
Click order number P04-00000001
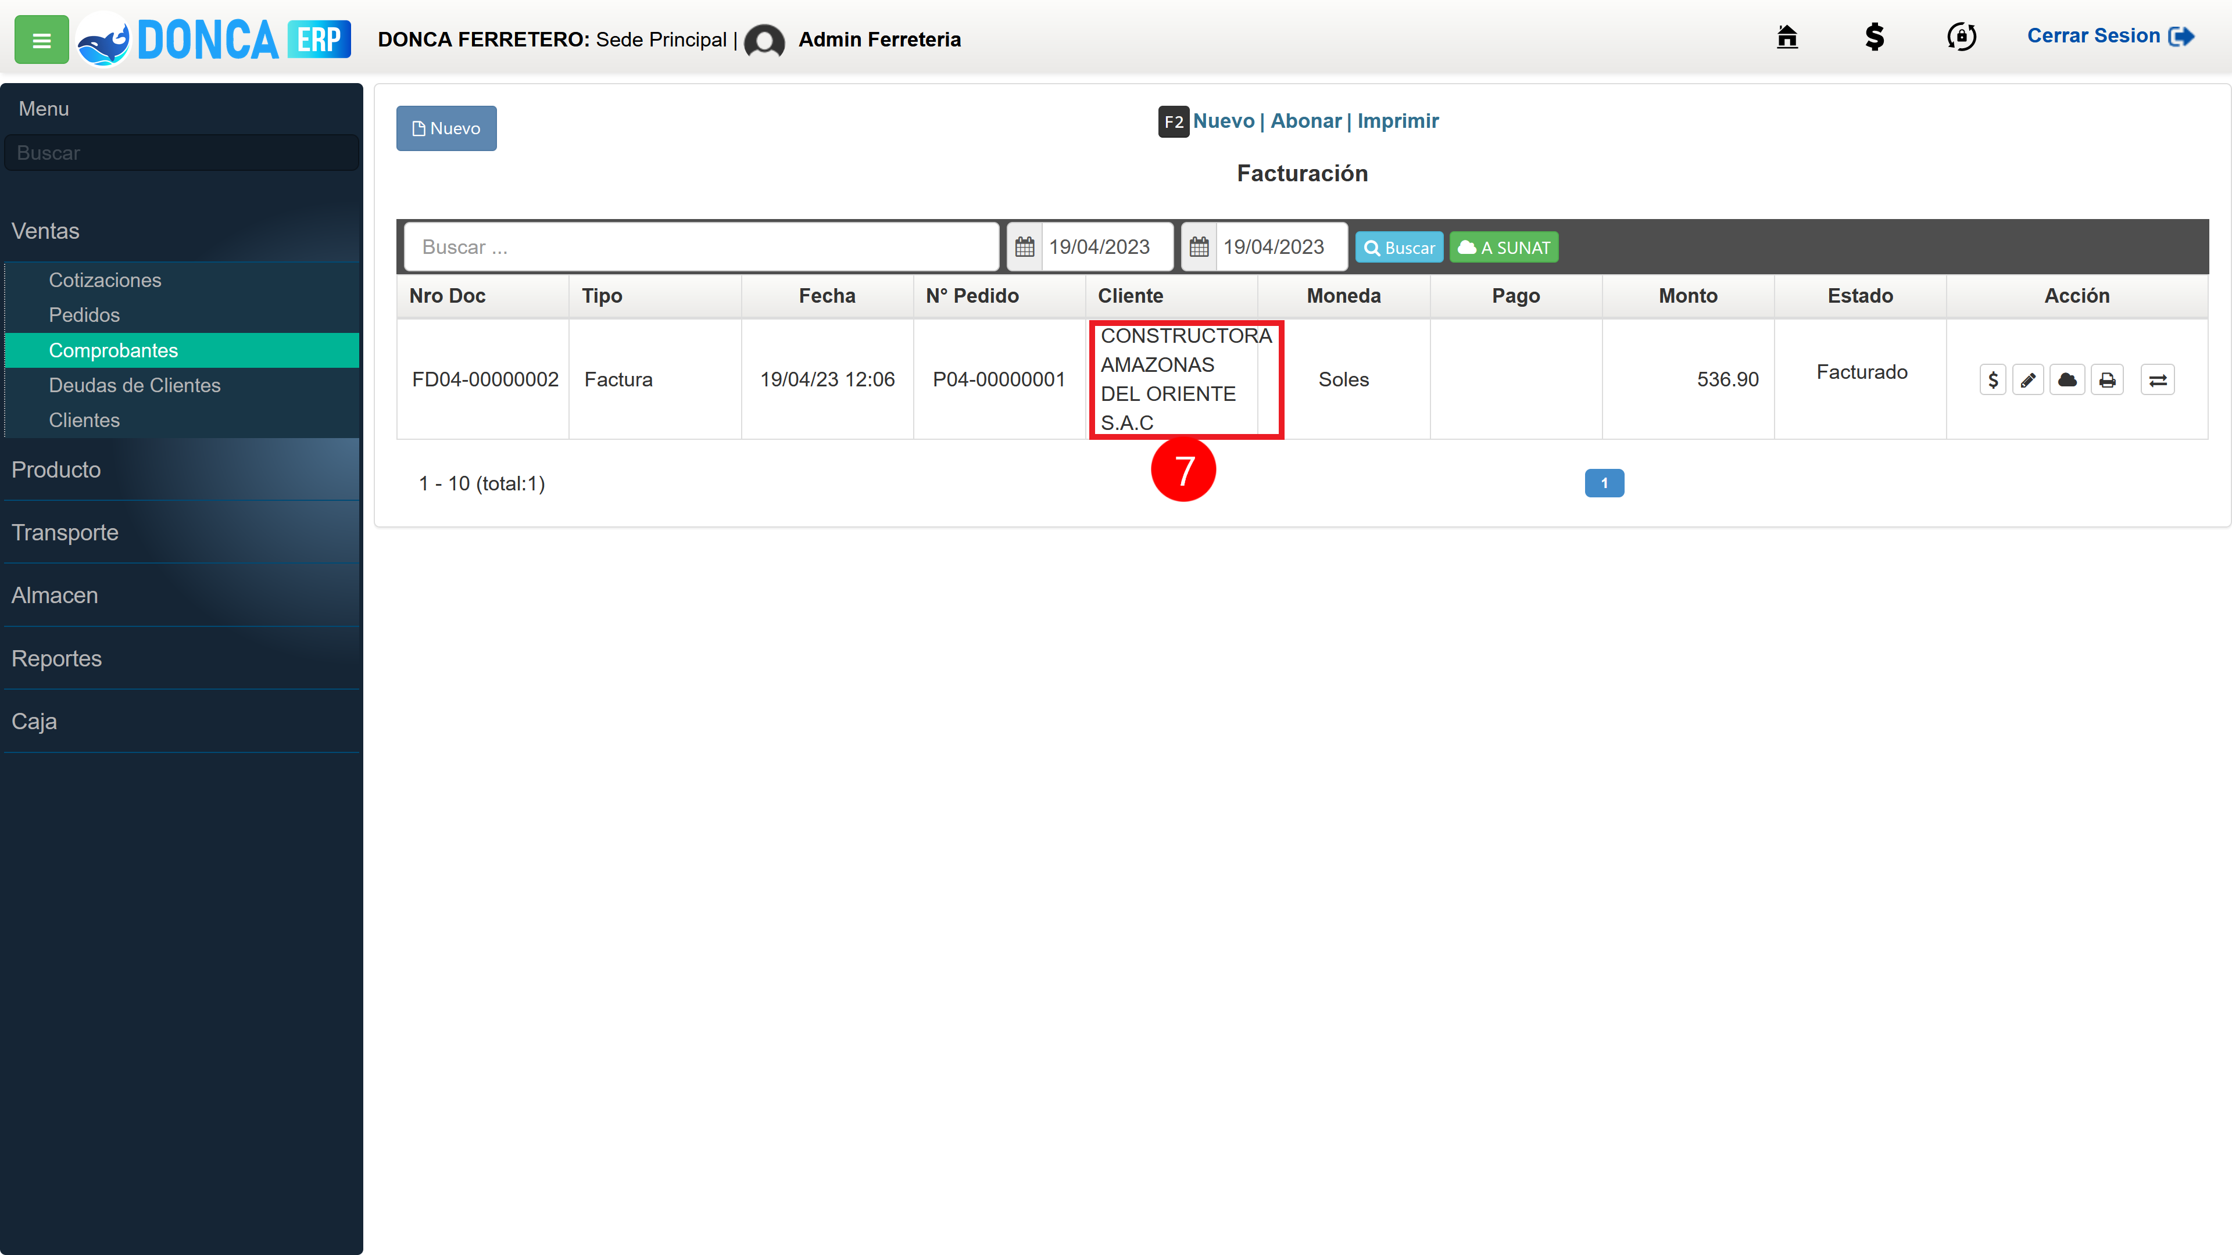pyautogui.click(x=998, y=379)
